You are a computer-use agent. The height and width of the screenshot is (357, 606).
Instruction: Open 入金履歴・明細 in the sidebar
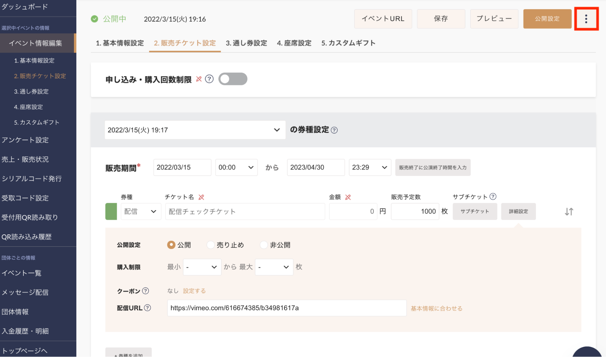point(25,331)
